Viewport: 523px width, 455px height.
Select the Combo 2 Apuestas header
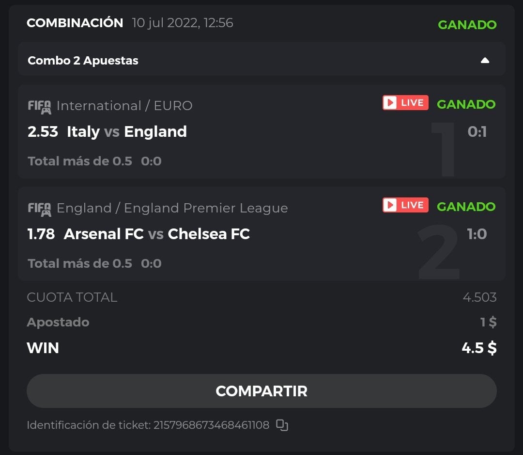pos(83,61)
